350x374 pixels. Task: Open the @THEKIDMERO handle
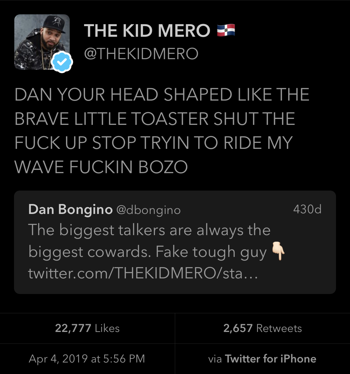[141, 54]
